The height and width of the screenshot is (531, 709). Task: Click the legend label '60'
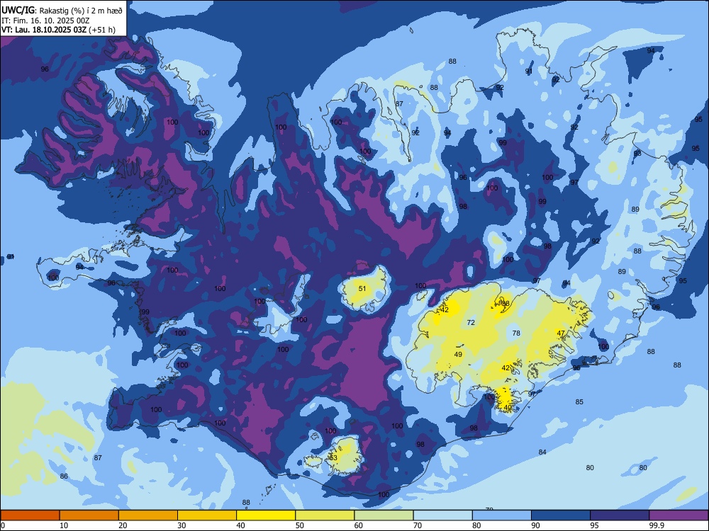(x=359, y=525)
